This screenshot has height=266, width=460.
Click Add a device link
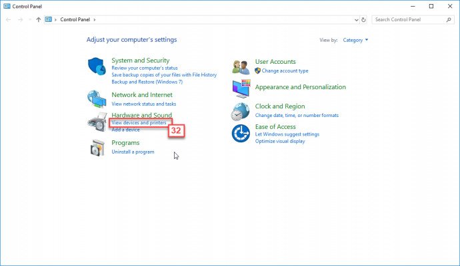click(125, 130)
